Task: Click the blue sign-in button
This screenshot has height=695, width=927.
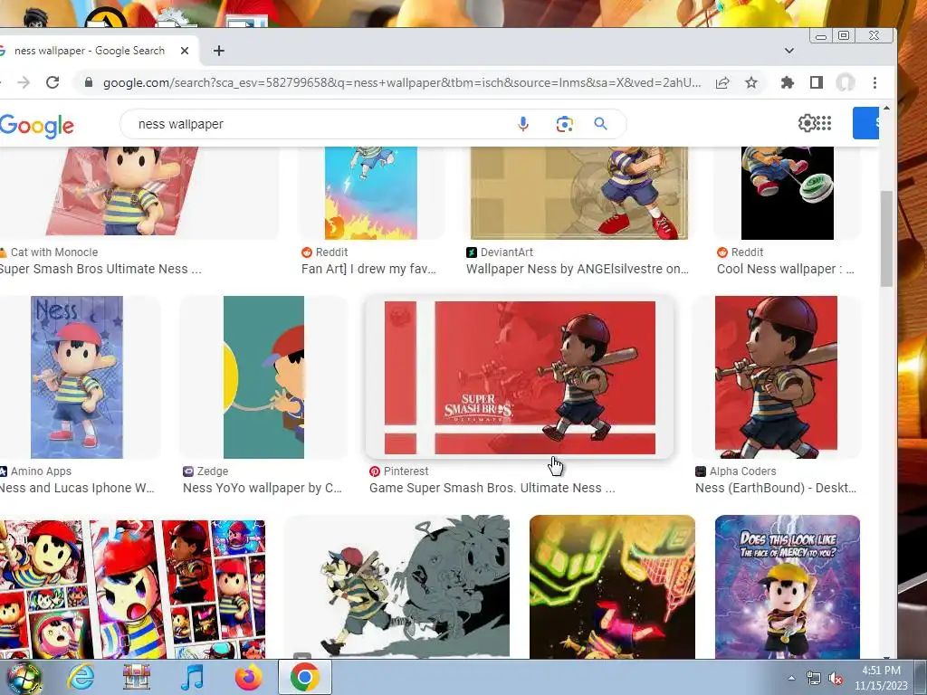Action: coord(865,123)
